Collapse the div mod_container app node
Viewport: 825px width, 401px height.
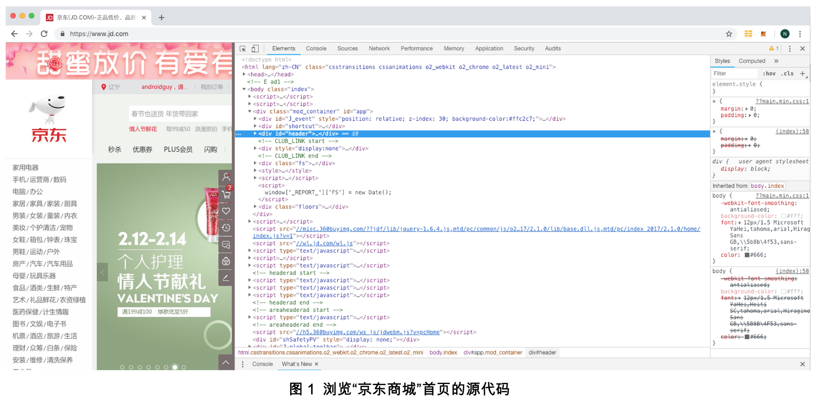pyautogui.click(x=249, y=112)
